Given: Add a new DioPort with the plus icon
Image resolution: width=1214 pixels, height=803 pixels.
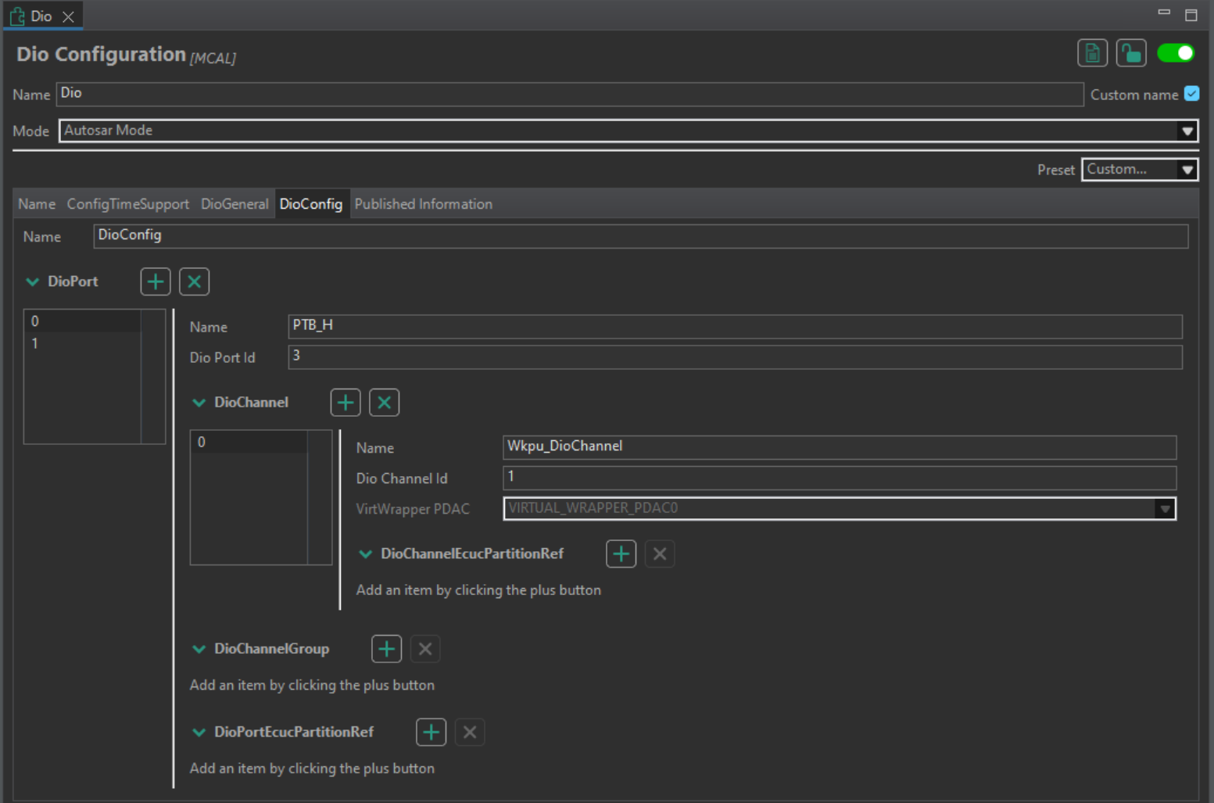Looking at the screenshot, I should (155, 281).
